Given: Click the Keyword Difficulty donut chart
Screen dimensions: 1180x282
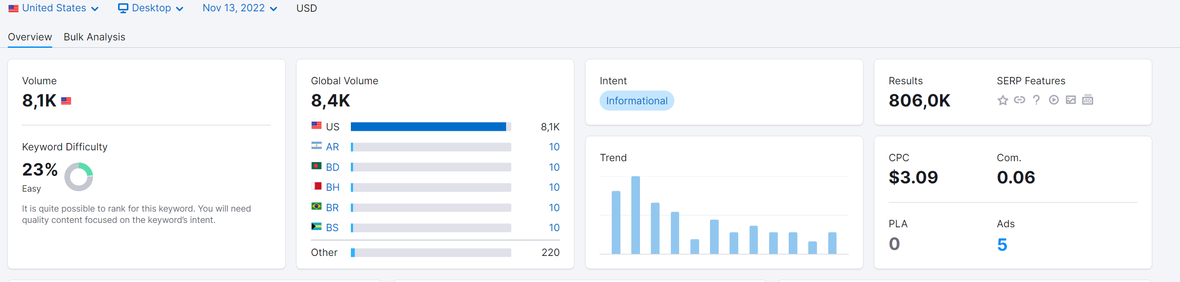Looking at the screenshot, I should click(78, 177).
